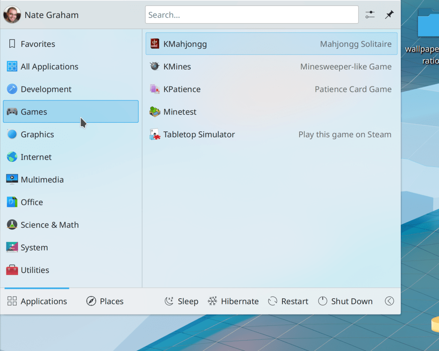Click the Restart button
This screenshot has width=439, height=351.
(288, 301)
